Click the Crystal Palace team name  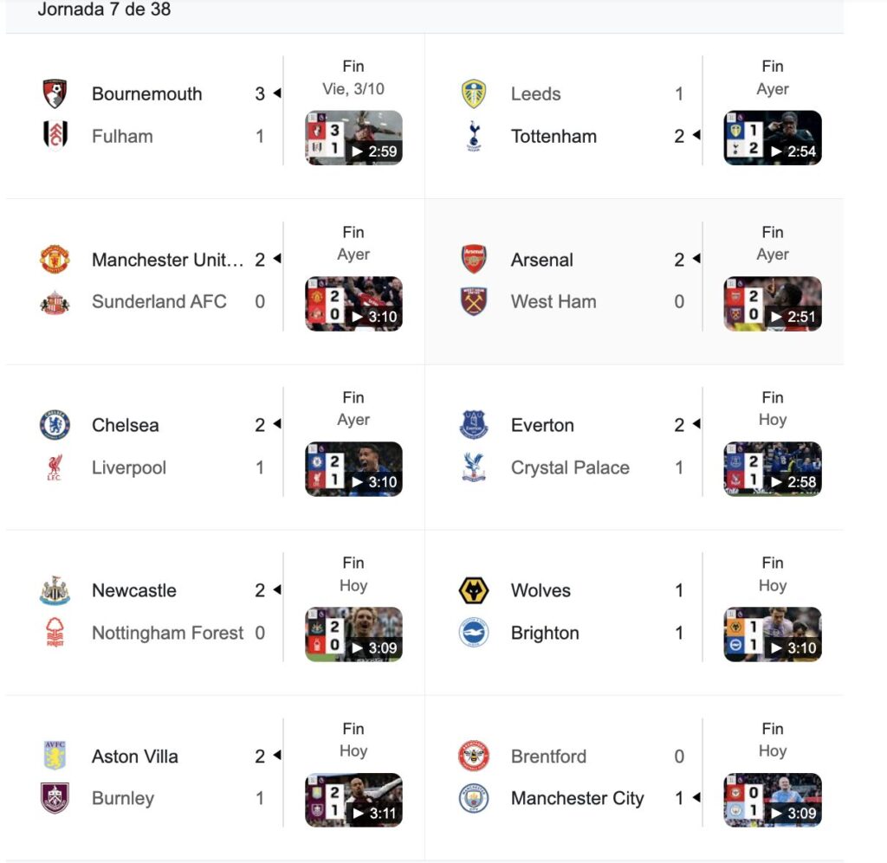570,467
